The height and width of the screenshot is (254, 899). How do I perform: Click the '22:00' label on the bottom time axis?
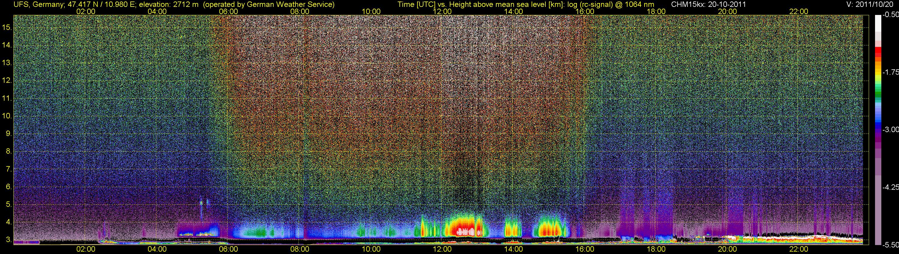[x=799, y=249]
